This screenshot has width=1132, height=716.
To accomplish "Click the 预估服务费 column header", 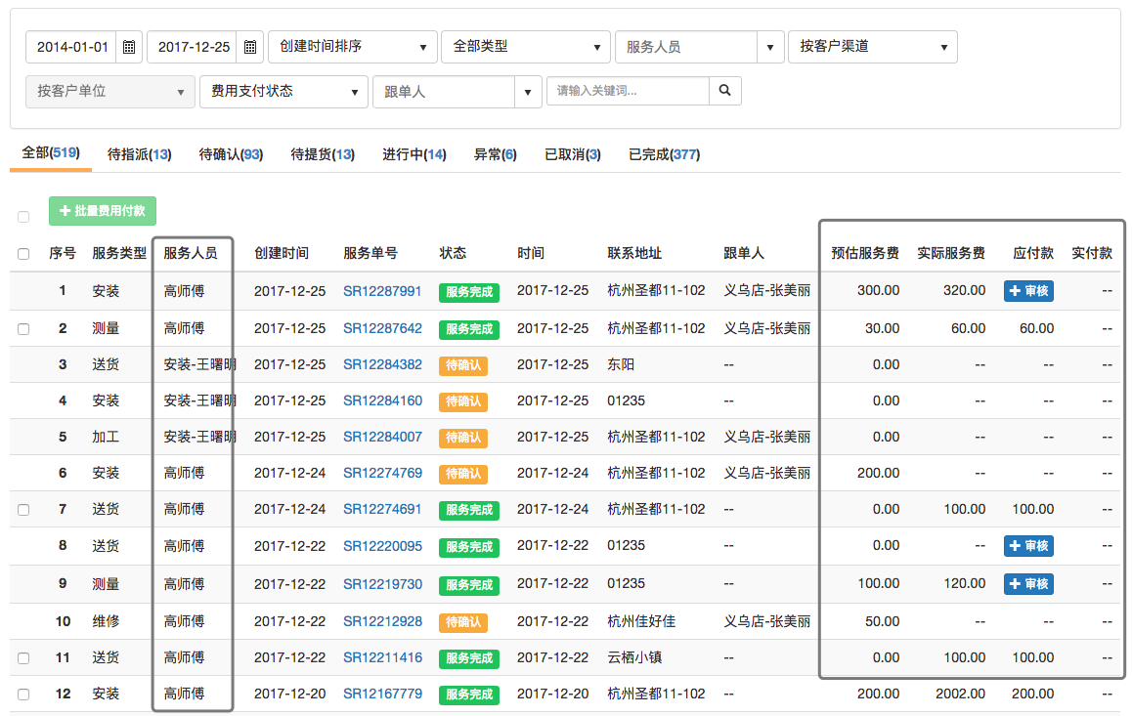I will 865,253.
